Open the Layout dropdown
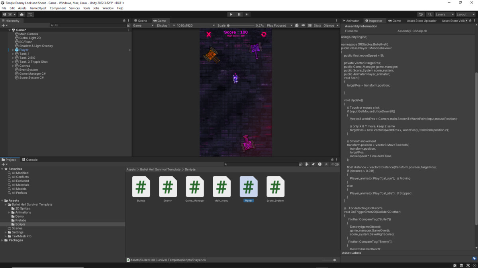478x268 pixels. 464,14
